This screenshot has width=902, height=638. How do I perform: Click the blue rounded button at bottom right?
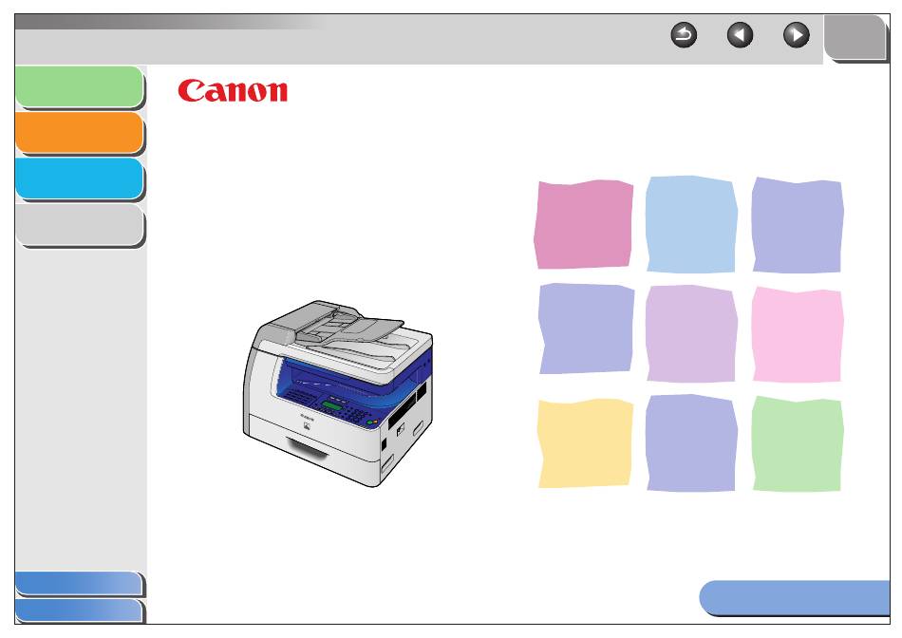[795, 598]
